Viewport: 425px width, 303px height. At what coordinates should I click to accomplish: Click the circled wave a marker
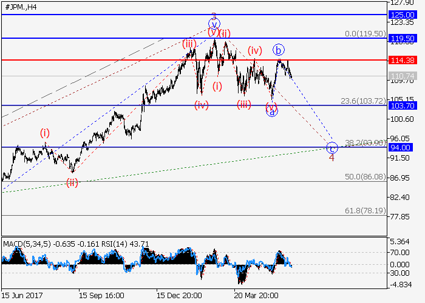(272, 112)
